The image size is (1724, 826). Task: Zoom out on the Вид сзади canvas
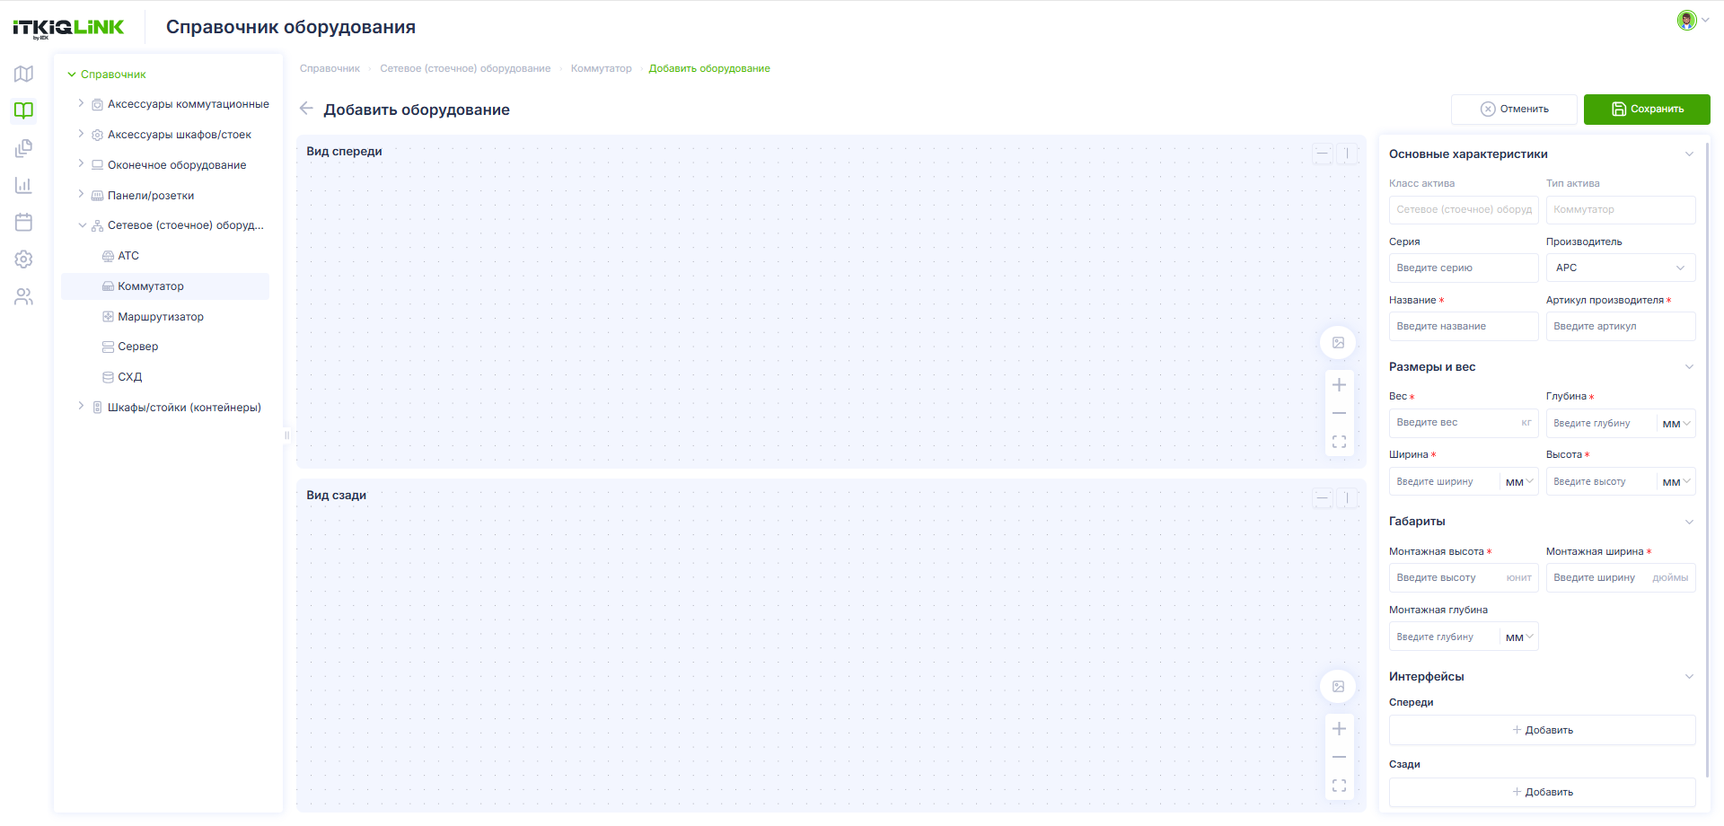click(1339, 757)
